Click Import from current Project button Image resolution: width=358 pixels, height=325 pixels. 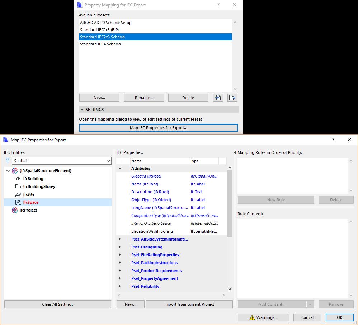(x=189, y=304)
